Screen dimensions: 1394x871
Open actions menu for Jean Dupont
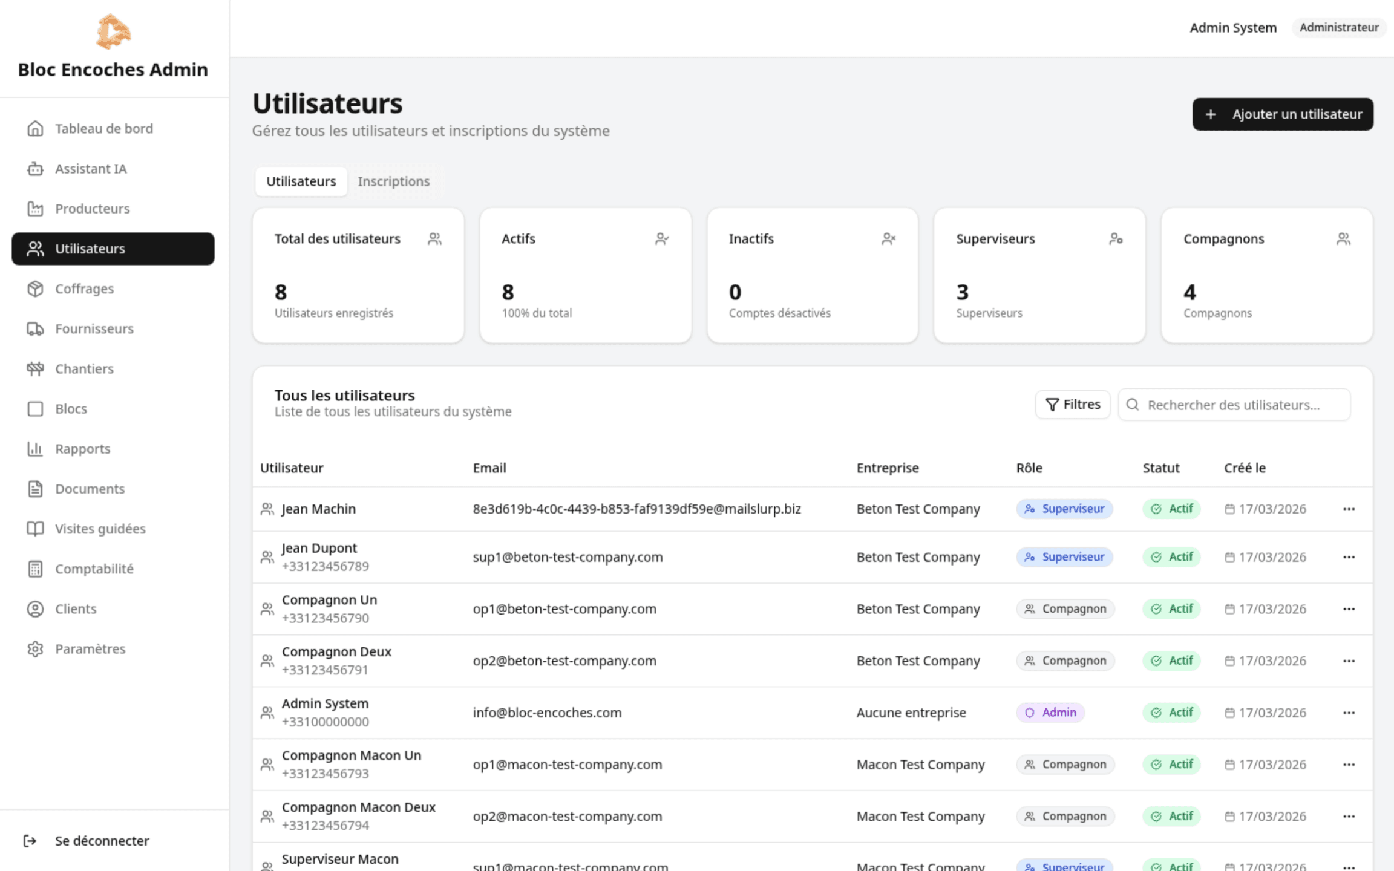[1349, 557]
